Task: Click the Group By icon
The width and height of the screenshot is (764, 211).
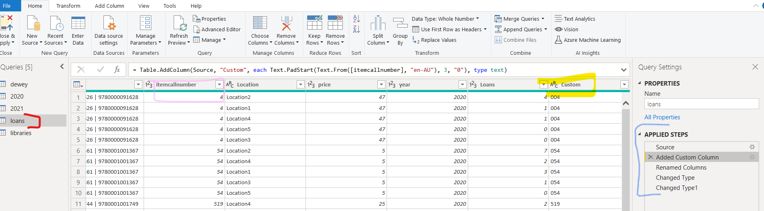Action: pos(400,24)
